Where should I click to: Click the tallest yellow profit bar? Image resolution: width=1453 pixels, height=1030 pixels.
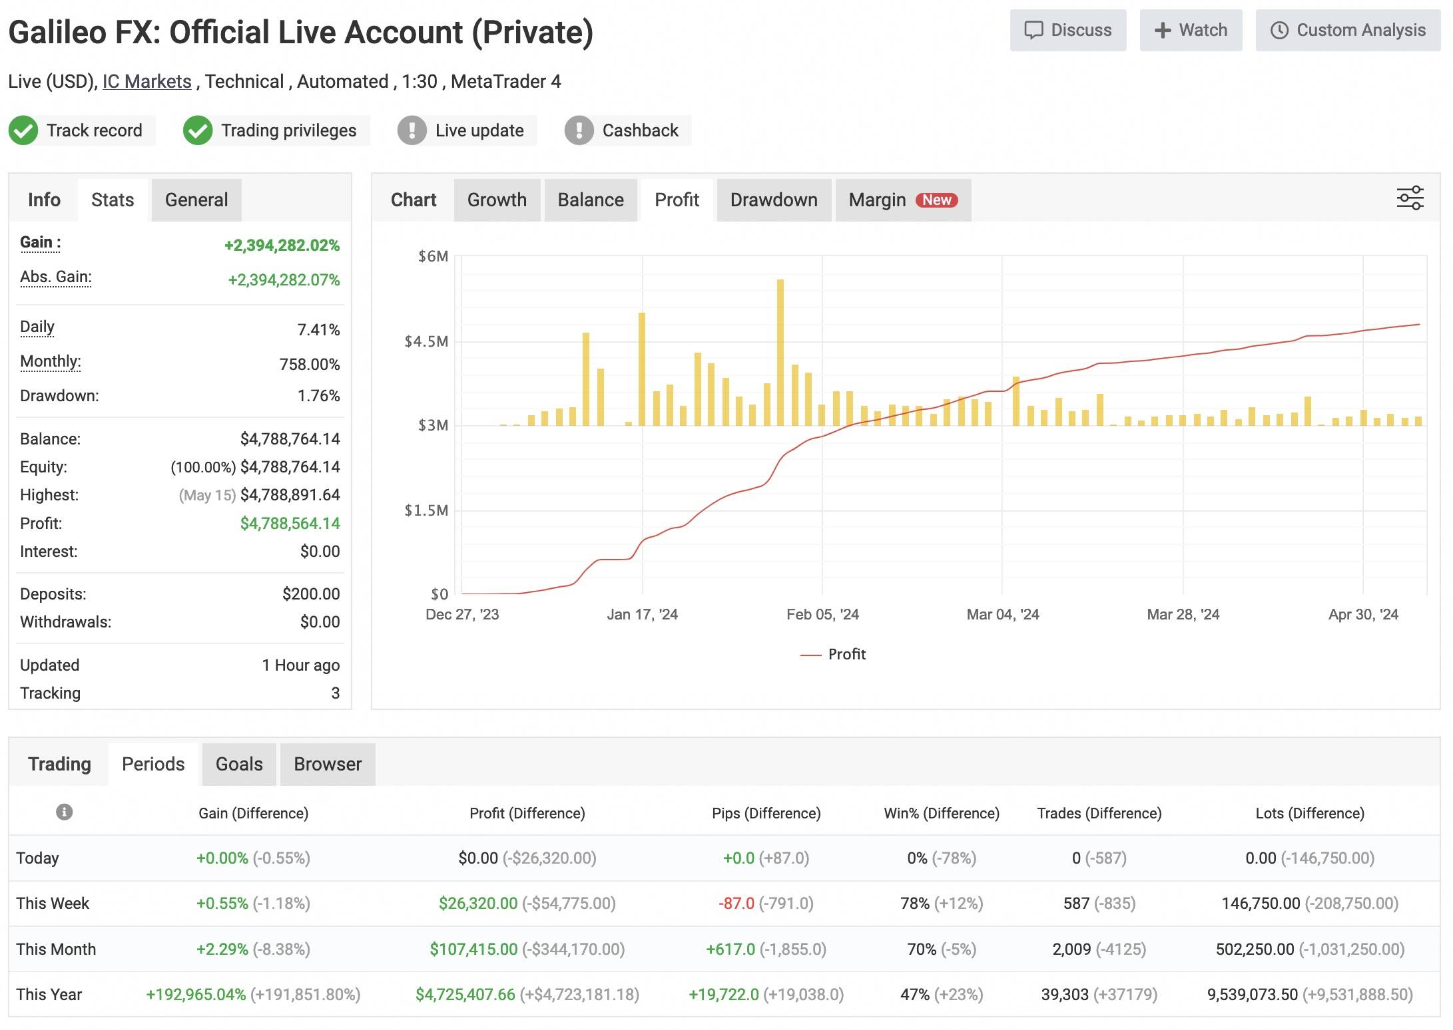780,353
